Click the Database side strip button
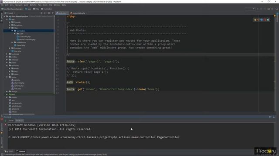 [277, 17]
